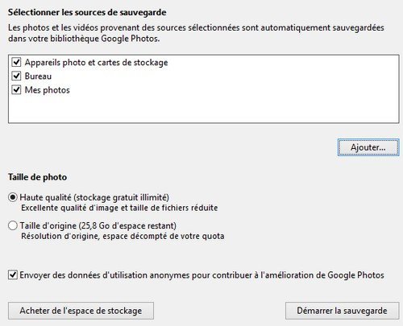Click the Taille de photo heading
Image resolution: width=403 pixels, height=326 pixels.
[x=37, y=177]
